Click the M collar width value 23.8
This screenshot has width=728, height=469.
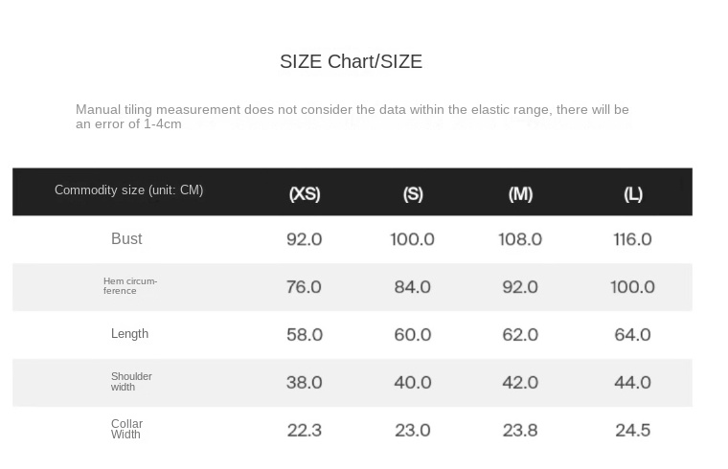pos(520,430)
